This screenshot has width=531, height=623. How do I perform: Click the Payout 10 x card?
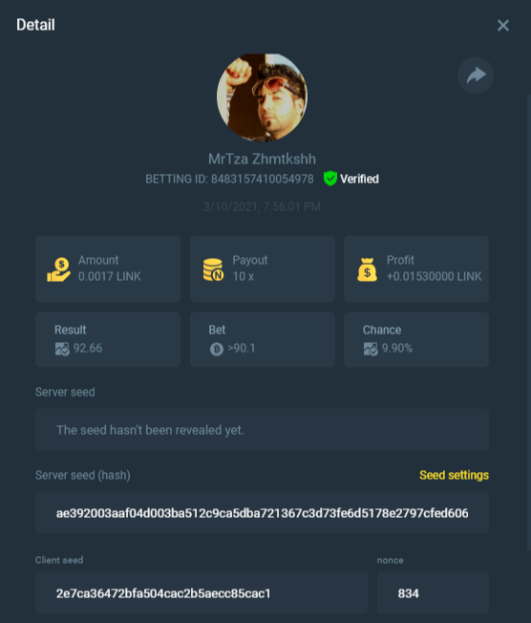pos(262,269)
